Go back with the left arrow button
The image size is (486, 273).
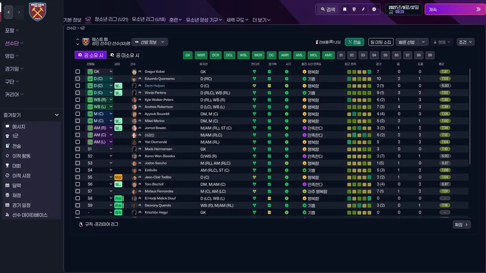[9, 12]
